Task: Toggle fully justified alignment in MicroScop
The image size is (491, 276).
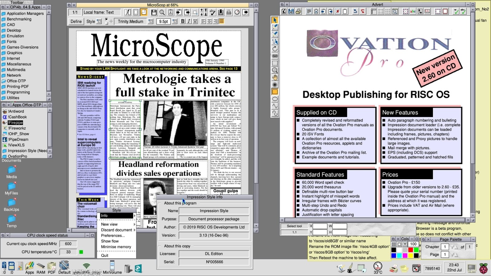Action: tap(222, 21)
